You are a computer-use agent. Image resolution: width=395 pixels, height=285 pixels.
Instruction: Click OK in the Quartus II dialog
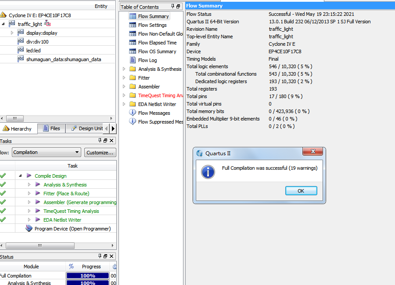coord(301,191)
